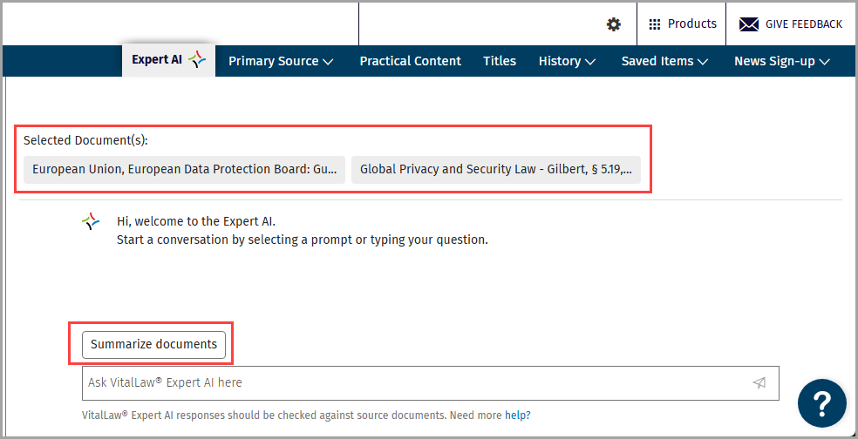Select the Expert AI tab
The height and width of the screenshot is (439, 858).
tap(168, 60)
